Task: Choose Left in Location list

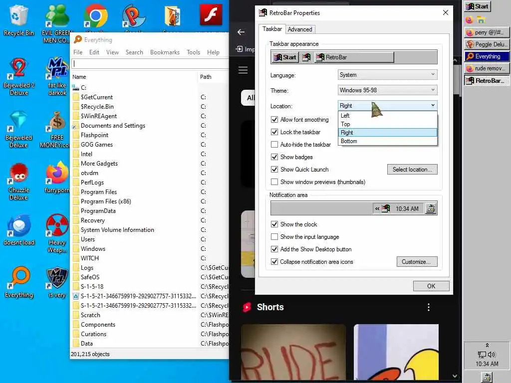Action: tap(387, 116)
